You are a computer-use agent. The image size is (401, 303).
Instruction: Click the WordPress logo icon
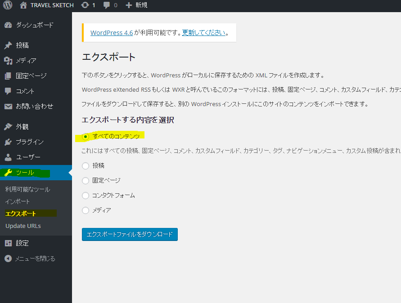pyautogui.click(x=8, y=5)
